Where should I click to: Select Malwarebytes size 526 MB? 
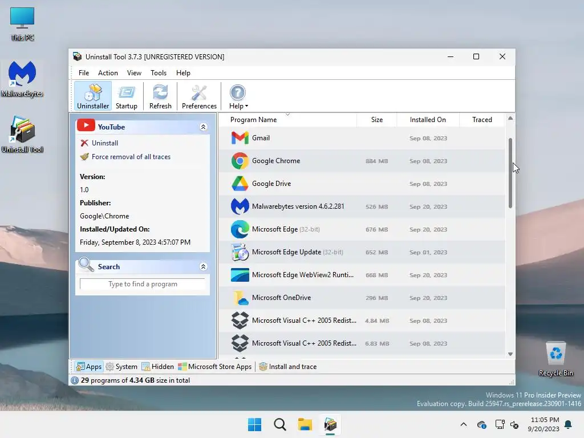point(376,206)
